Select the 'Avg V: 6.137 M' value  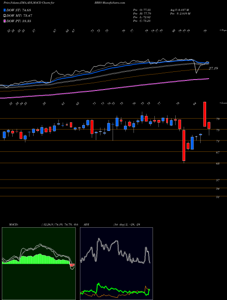[179, 10]
